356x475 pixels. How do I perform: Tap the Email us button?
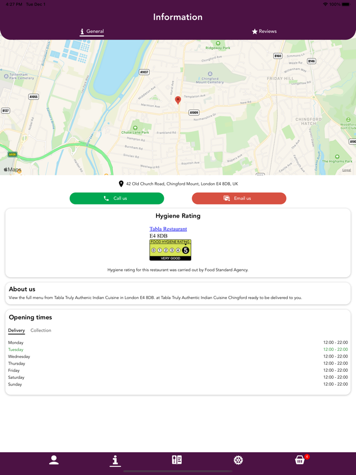click(239, 198)
